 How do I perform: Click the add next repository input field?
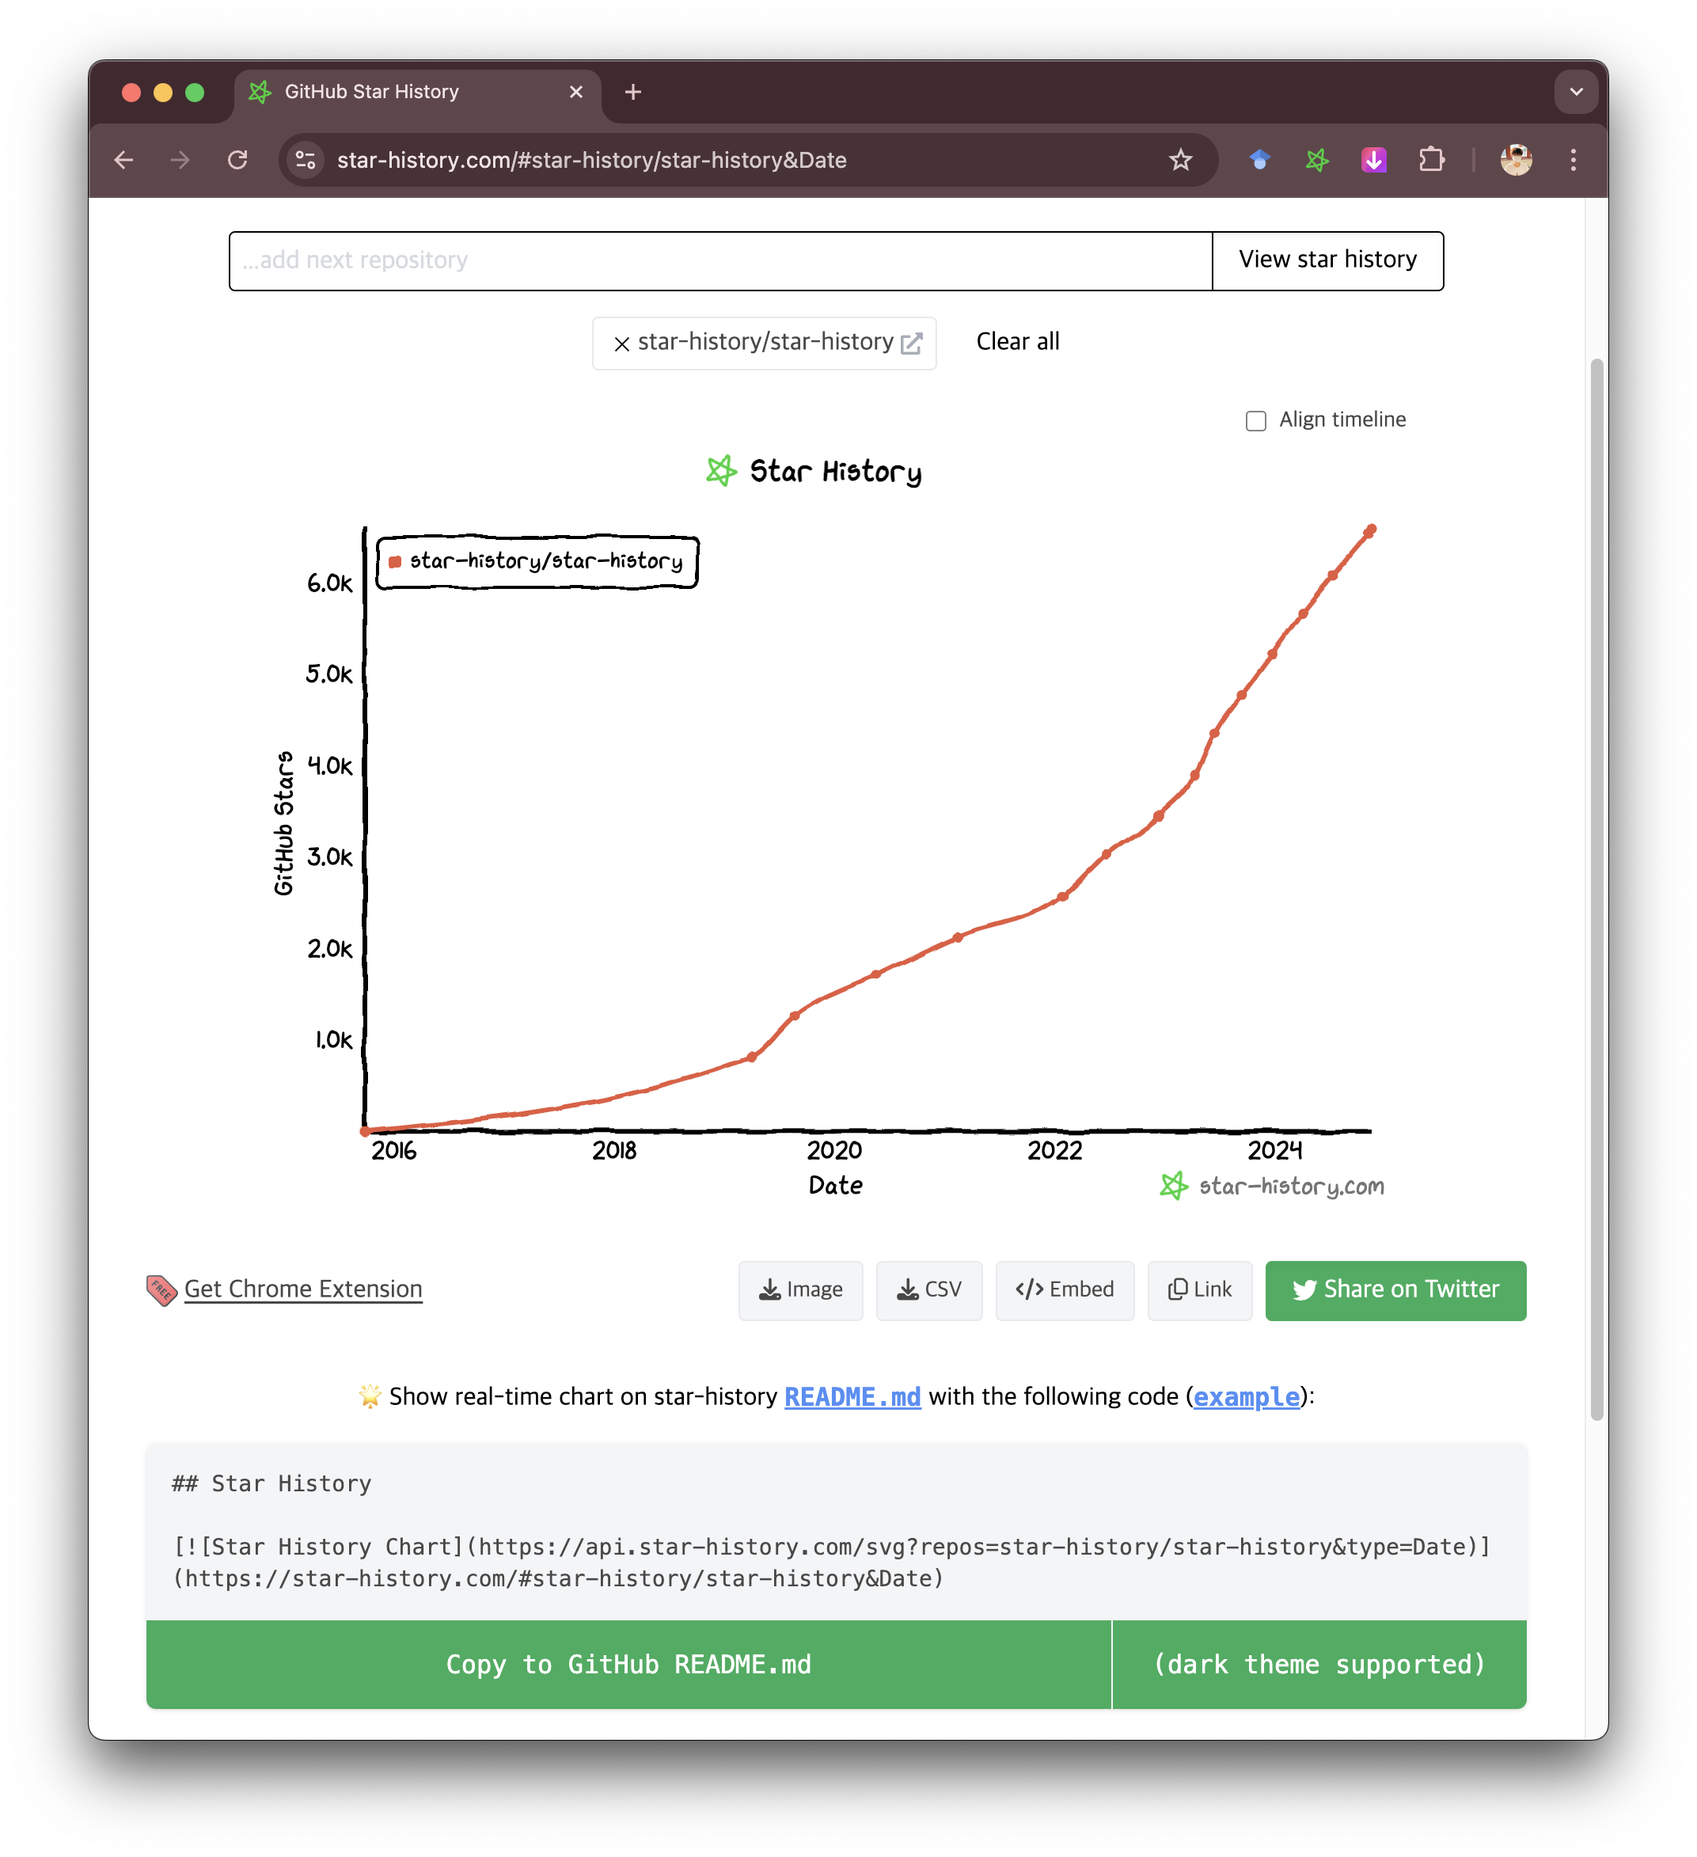(x=719, y=260)
